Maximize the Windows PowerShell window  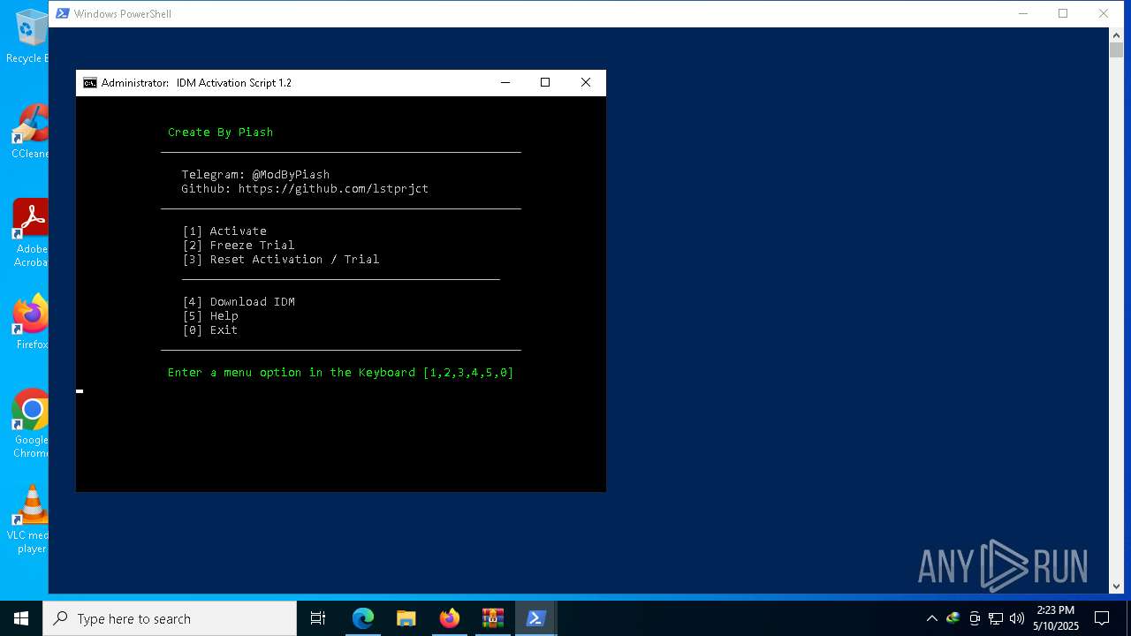tap(1063, 13)
